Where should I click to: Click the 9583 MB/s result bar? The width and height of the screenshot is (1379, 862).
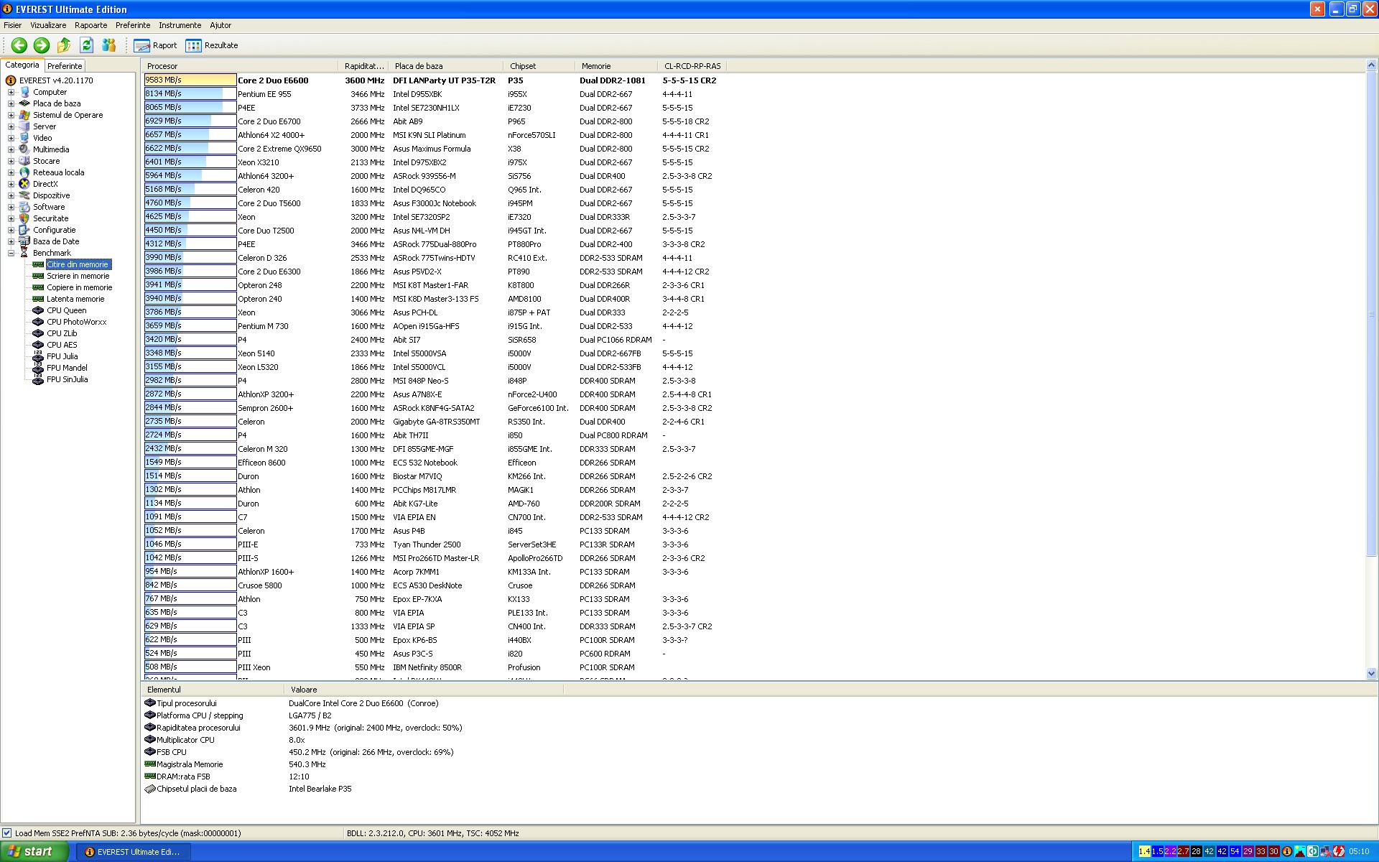pyautogui.click(x=190, y=80)
